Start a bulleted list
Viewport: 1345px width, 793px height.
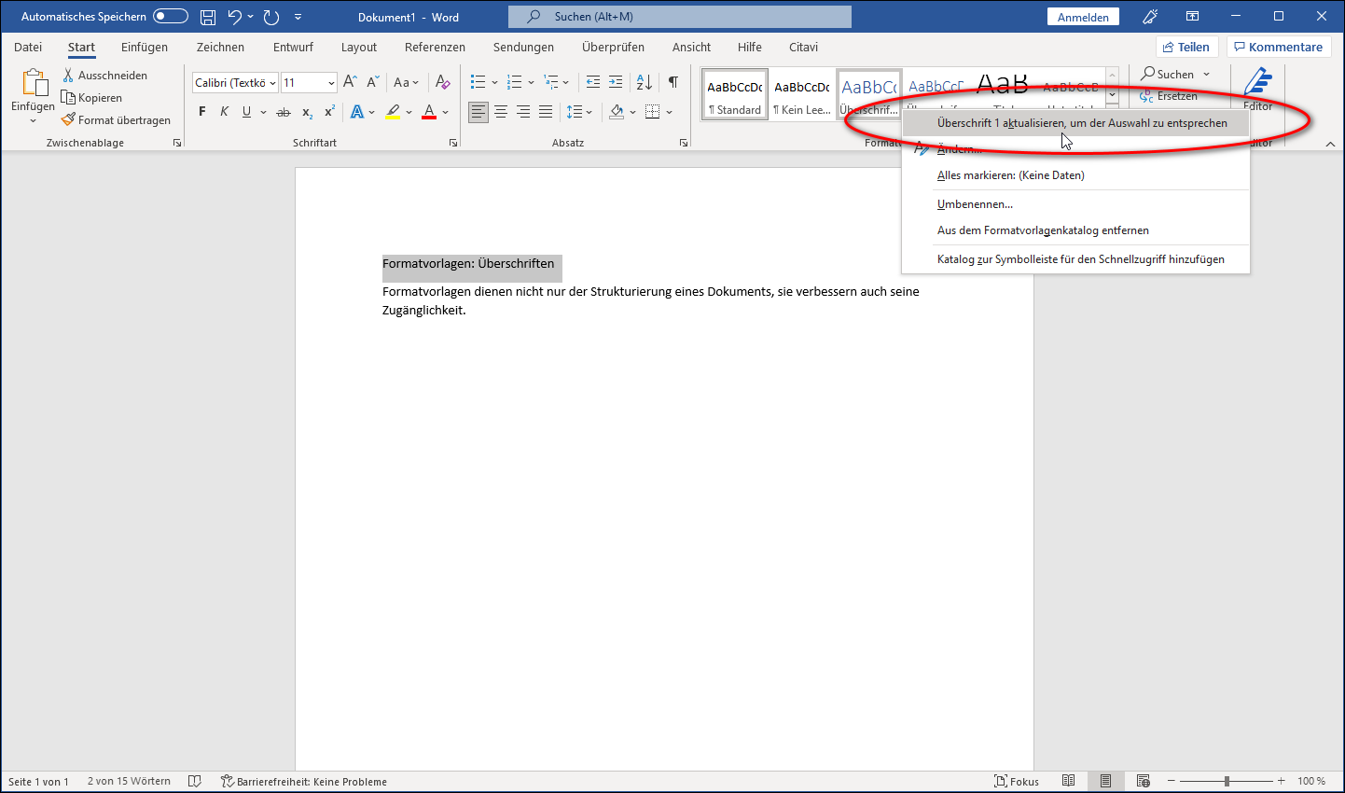[x=478, y=83]
